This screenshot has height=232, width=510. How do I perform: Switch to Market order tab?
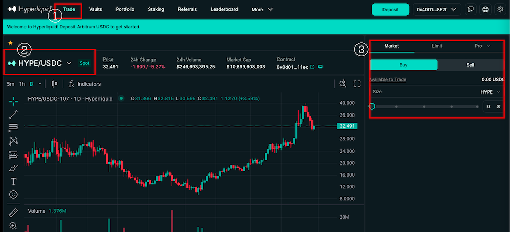[x=392, y=46]
